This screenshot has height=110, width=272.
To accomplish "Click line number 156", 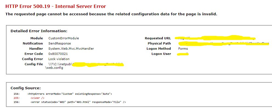I will (x=17, y=102).
